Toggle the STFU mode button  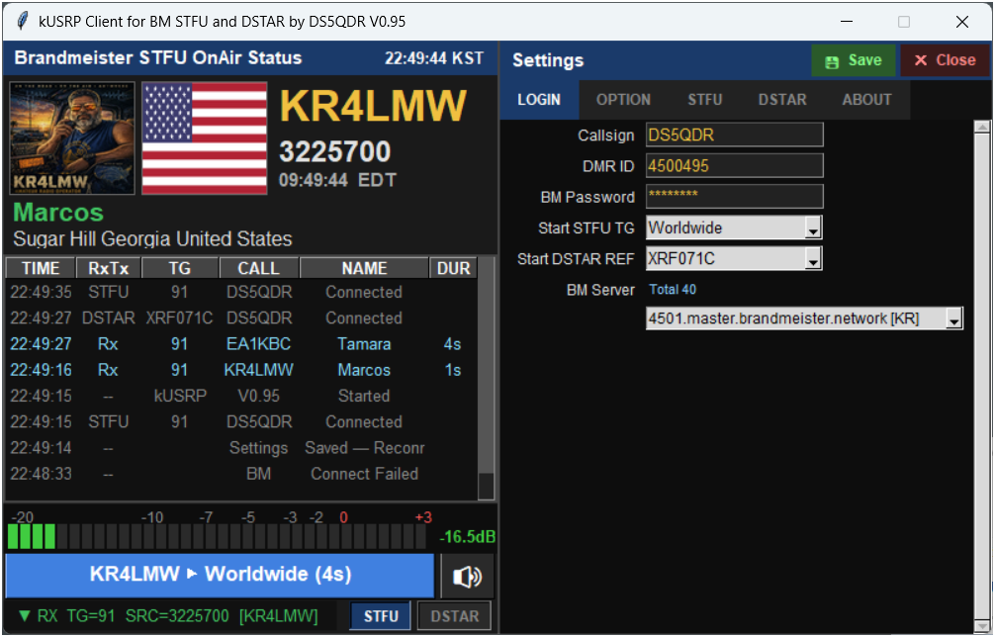click(381, 616)
